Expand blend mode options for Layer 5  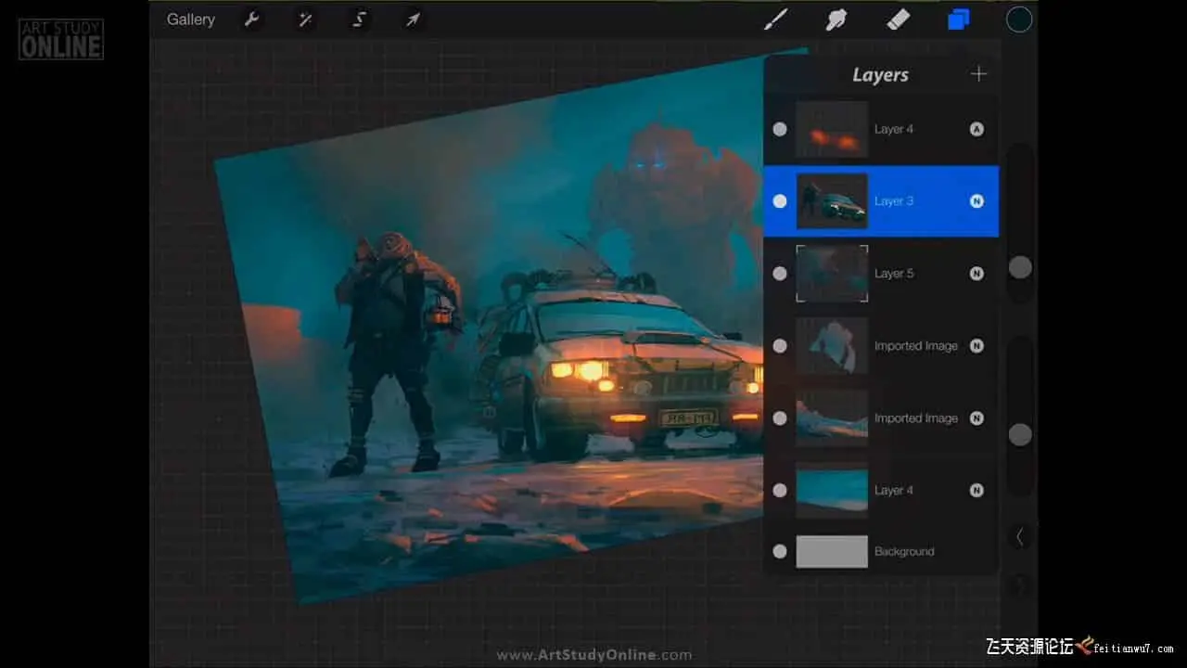click(x=976, y=274)
